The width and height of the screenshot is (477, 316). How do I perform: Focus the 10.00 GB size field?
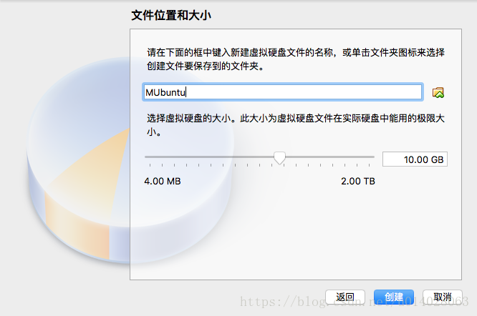(x=415, y=159)
